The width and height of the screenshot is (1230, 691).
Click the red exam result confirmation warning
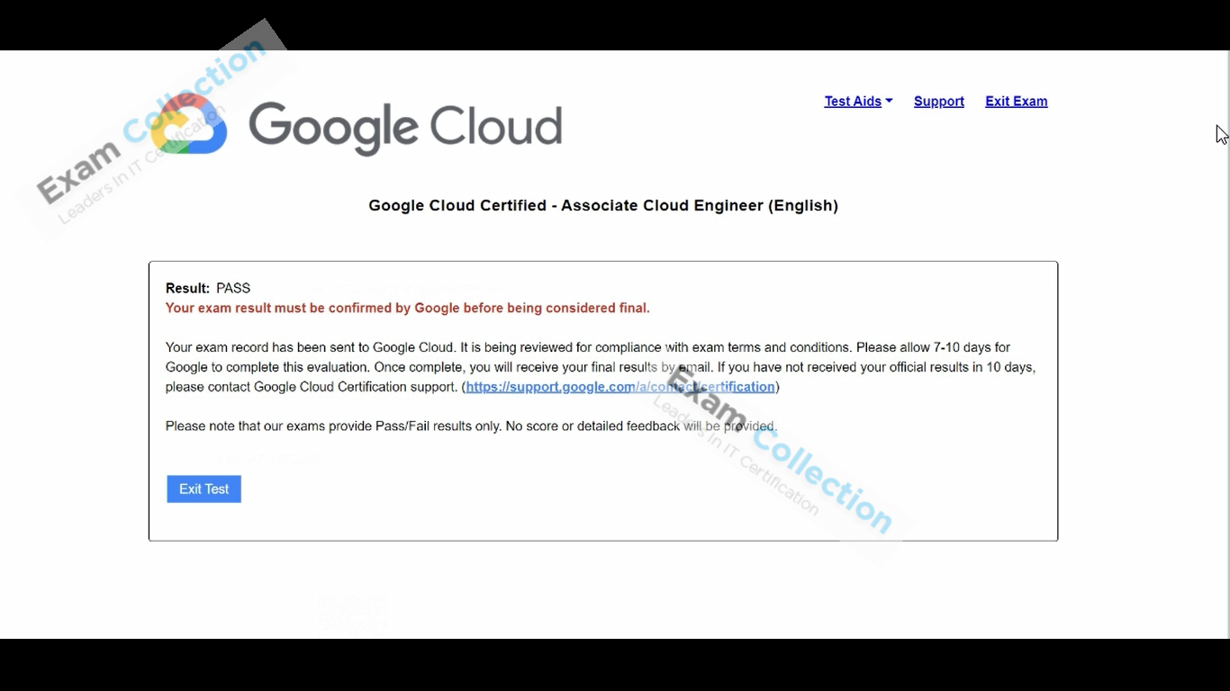pyautogui.click(x=407, y=308)
